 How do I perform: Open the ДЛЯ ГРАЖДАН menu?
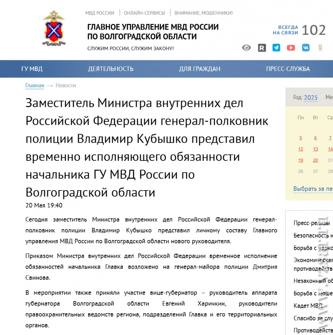200,69
